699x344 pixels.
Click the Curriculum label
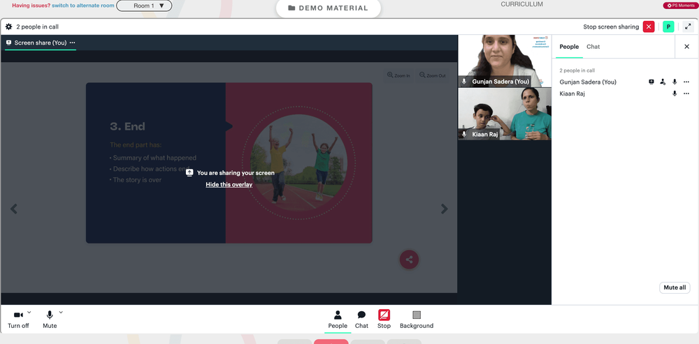521,4
